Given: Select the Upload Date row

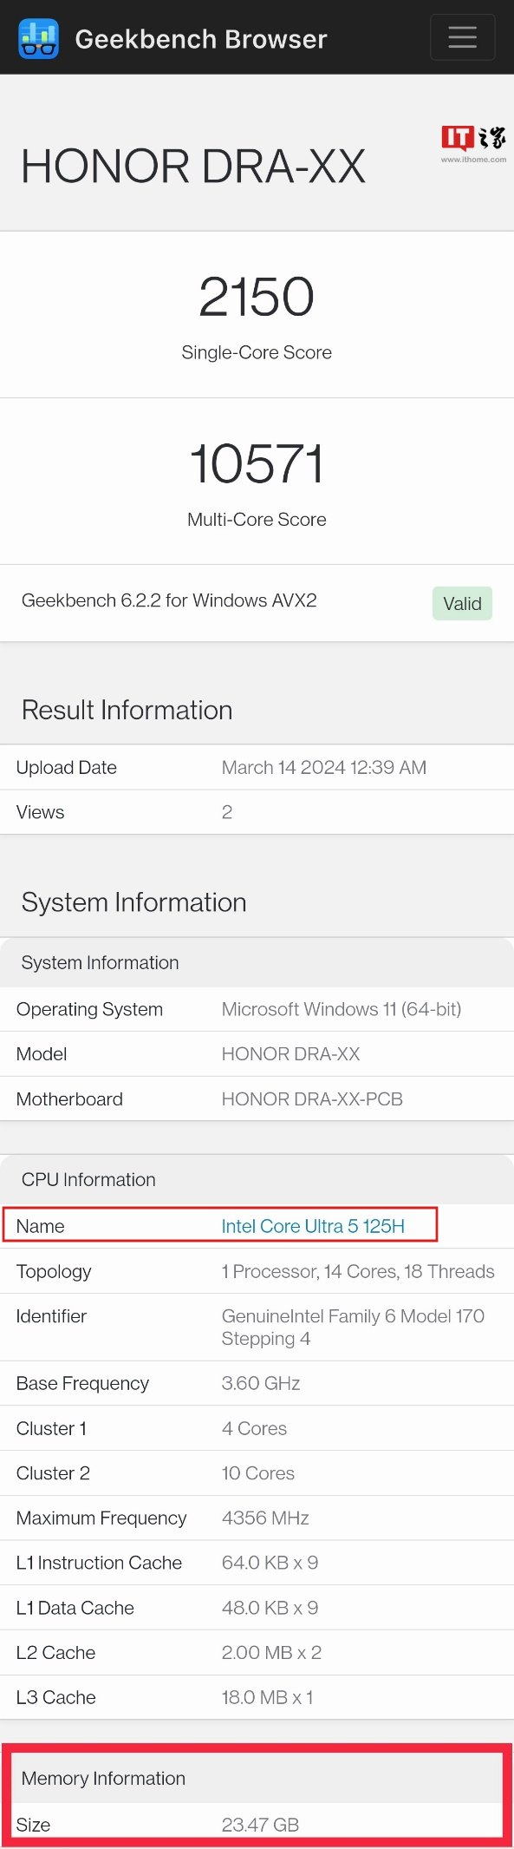Looking at the screenshot, I should 257,768.
